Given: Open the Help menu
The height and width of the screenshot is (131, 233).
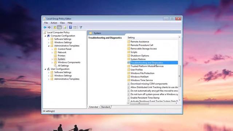Looking at the screenshot, I should (x=70, y=23).
